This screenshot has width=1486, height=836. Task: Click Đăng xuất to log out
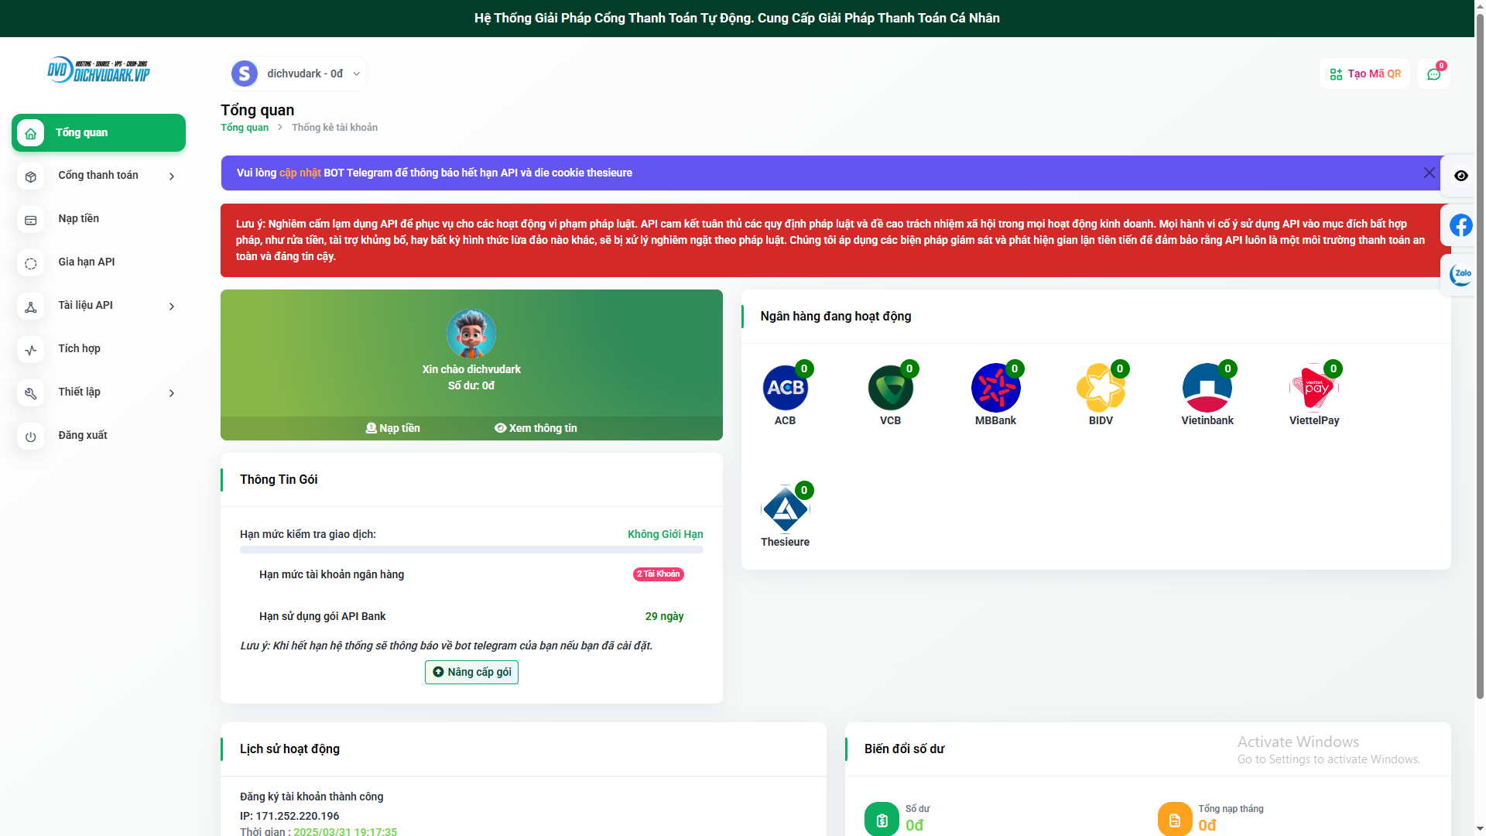coord(83,435)
